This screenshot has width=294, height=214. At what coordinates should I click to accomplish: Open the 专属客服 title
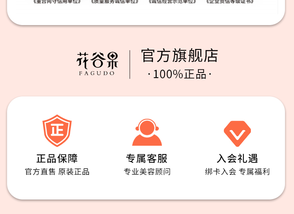(147, 158)
